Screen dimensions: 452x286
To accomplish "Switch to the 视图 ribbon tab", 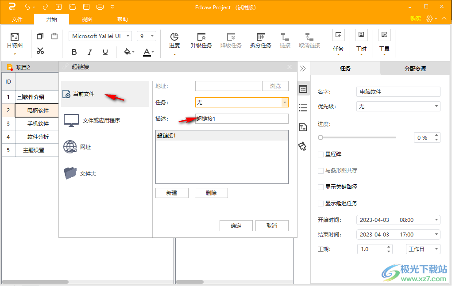I will pyautogui.click(x=87, y=19).
